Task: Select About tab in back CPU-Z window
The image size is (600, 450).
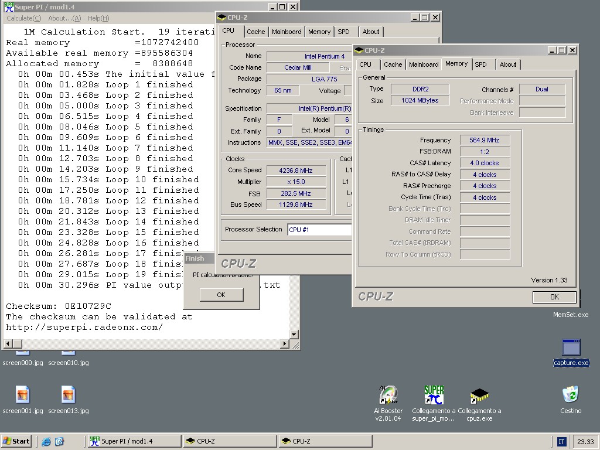Action: [371, 32]
